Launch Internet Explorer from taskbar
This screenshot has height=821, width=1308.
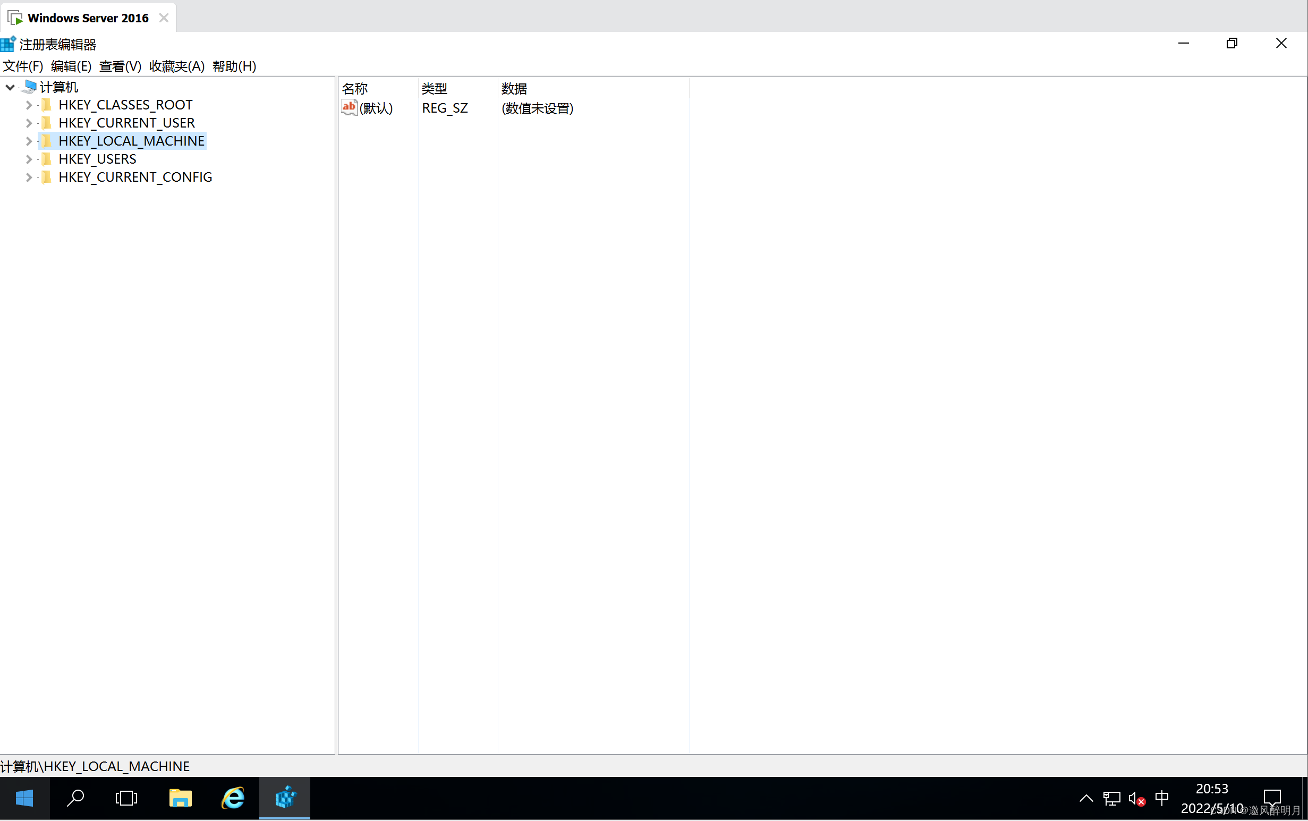(233, 798)
